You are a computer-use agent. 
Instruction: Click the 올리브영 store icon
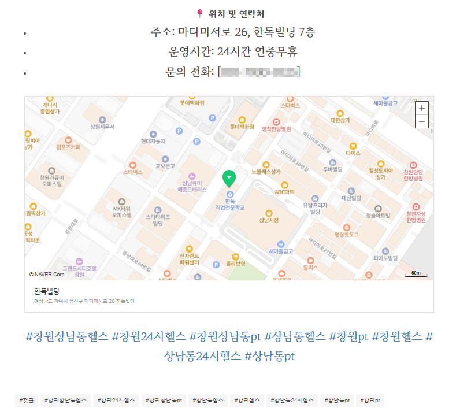point(235,257)
